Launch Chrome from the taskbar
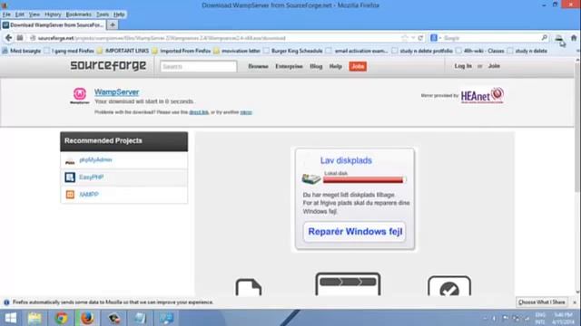Screen dimensions: 581x326 [x=61, y=318]
